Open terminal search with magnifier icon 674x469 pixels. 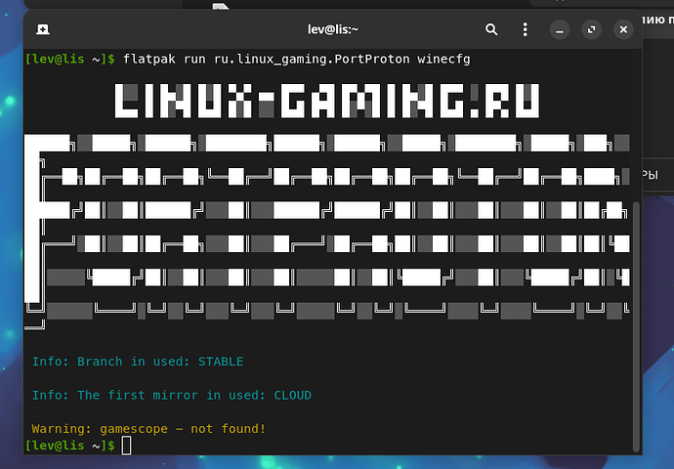(x=491, y=29)
